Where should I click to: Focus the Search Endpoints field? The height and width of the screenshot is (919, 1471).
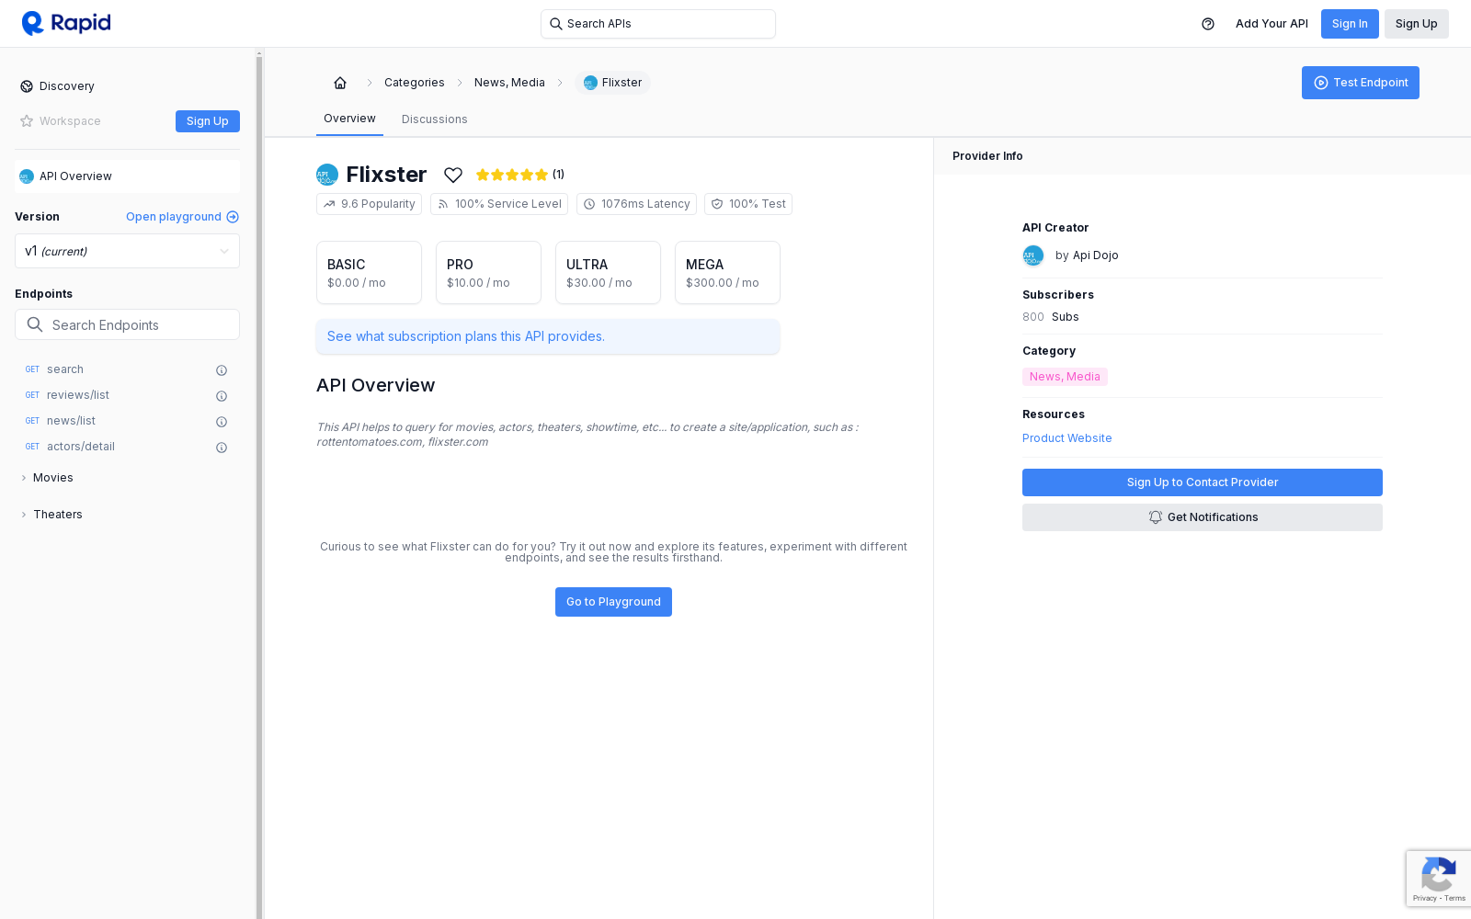[x=127, y=324]
